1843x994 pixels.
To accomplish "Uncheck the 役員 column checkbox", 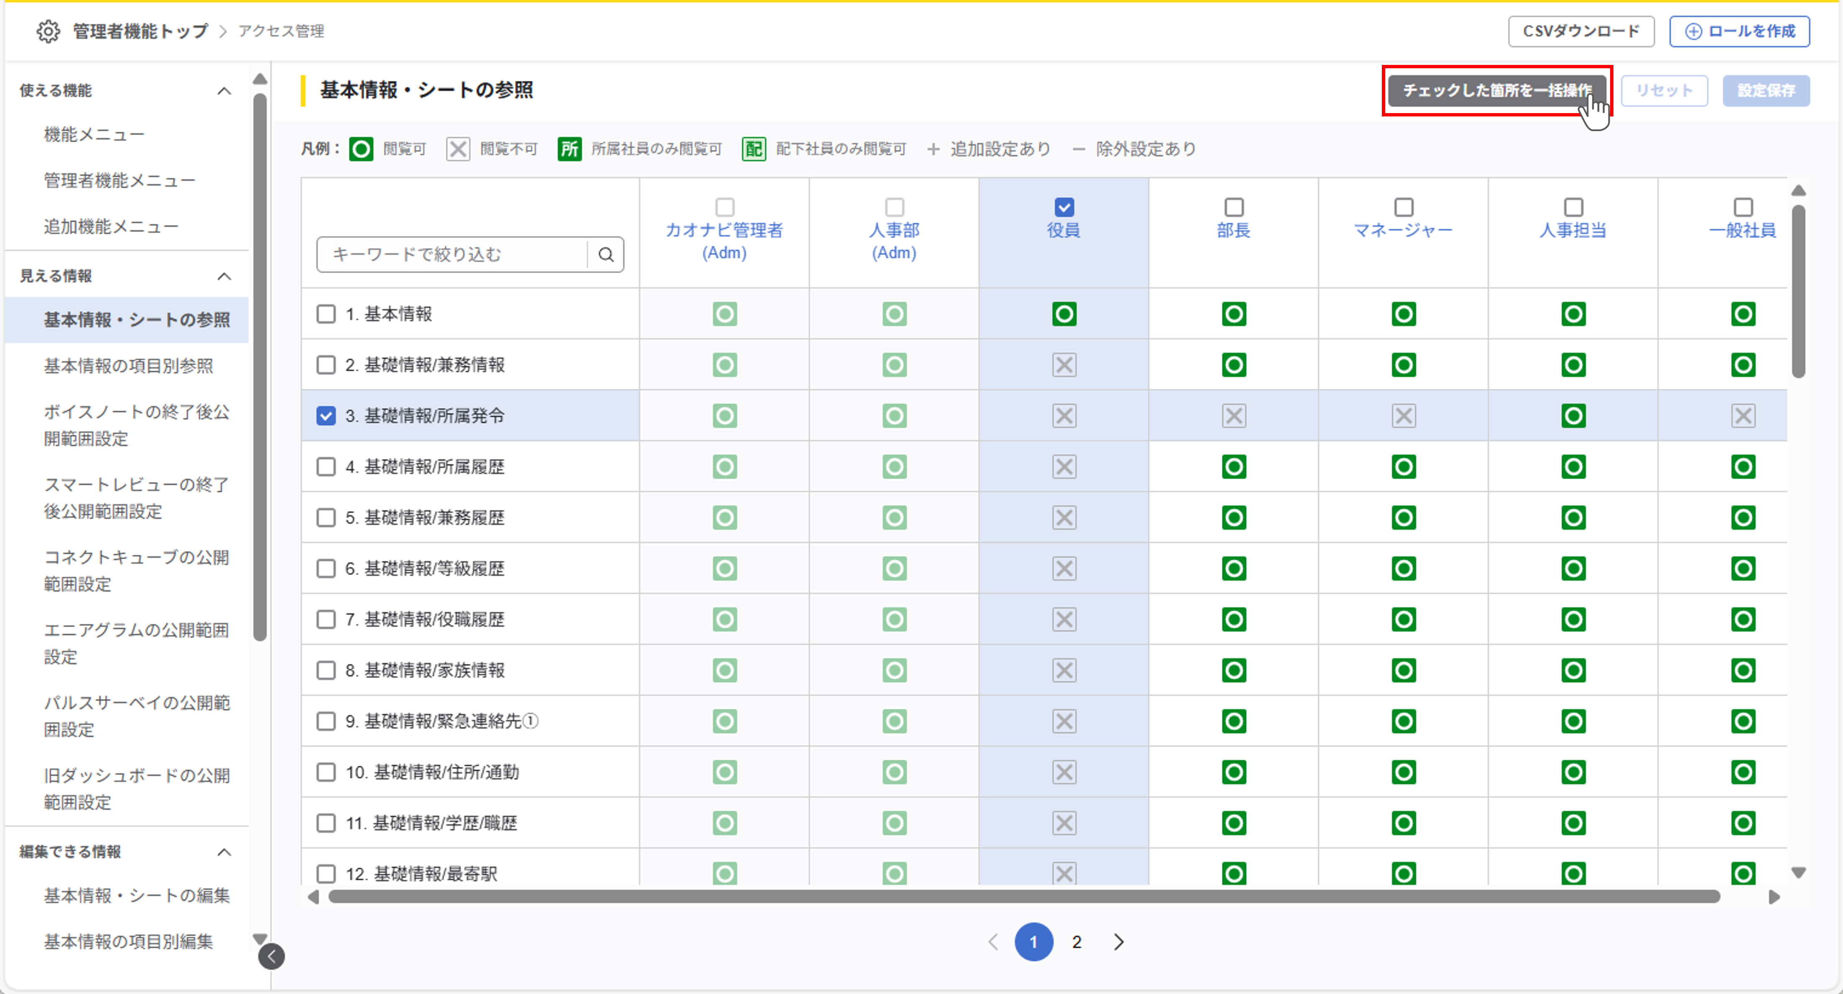I will [1064, 207].
